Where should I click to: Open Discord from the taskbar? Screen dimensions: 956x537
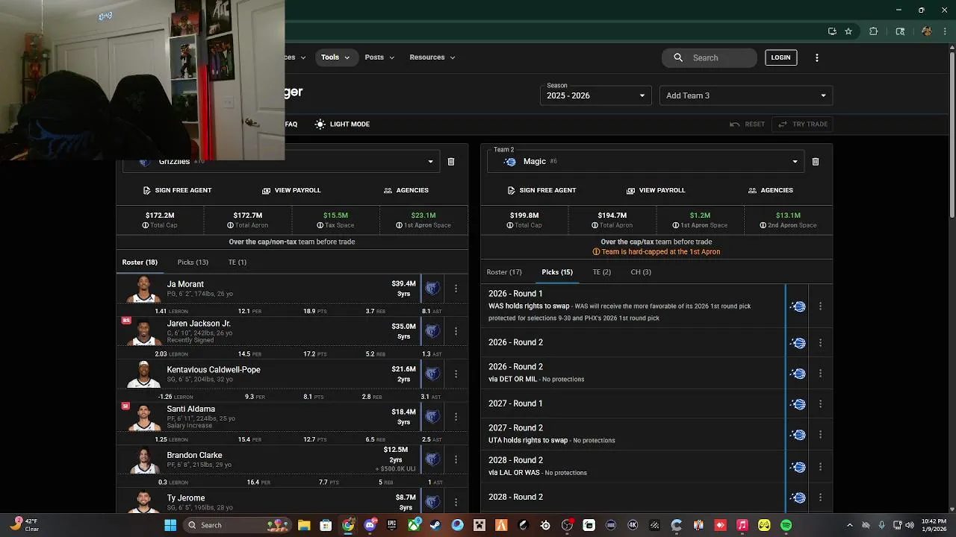370,525
